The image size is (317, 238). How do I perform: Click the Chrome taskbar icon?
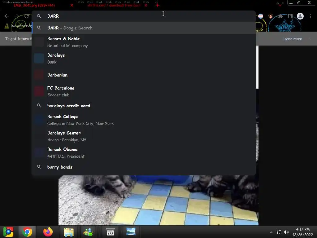[27, 232]
